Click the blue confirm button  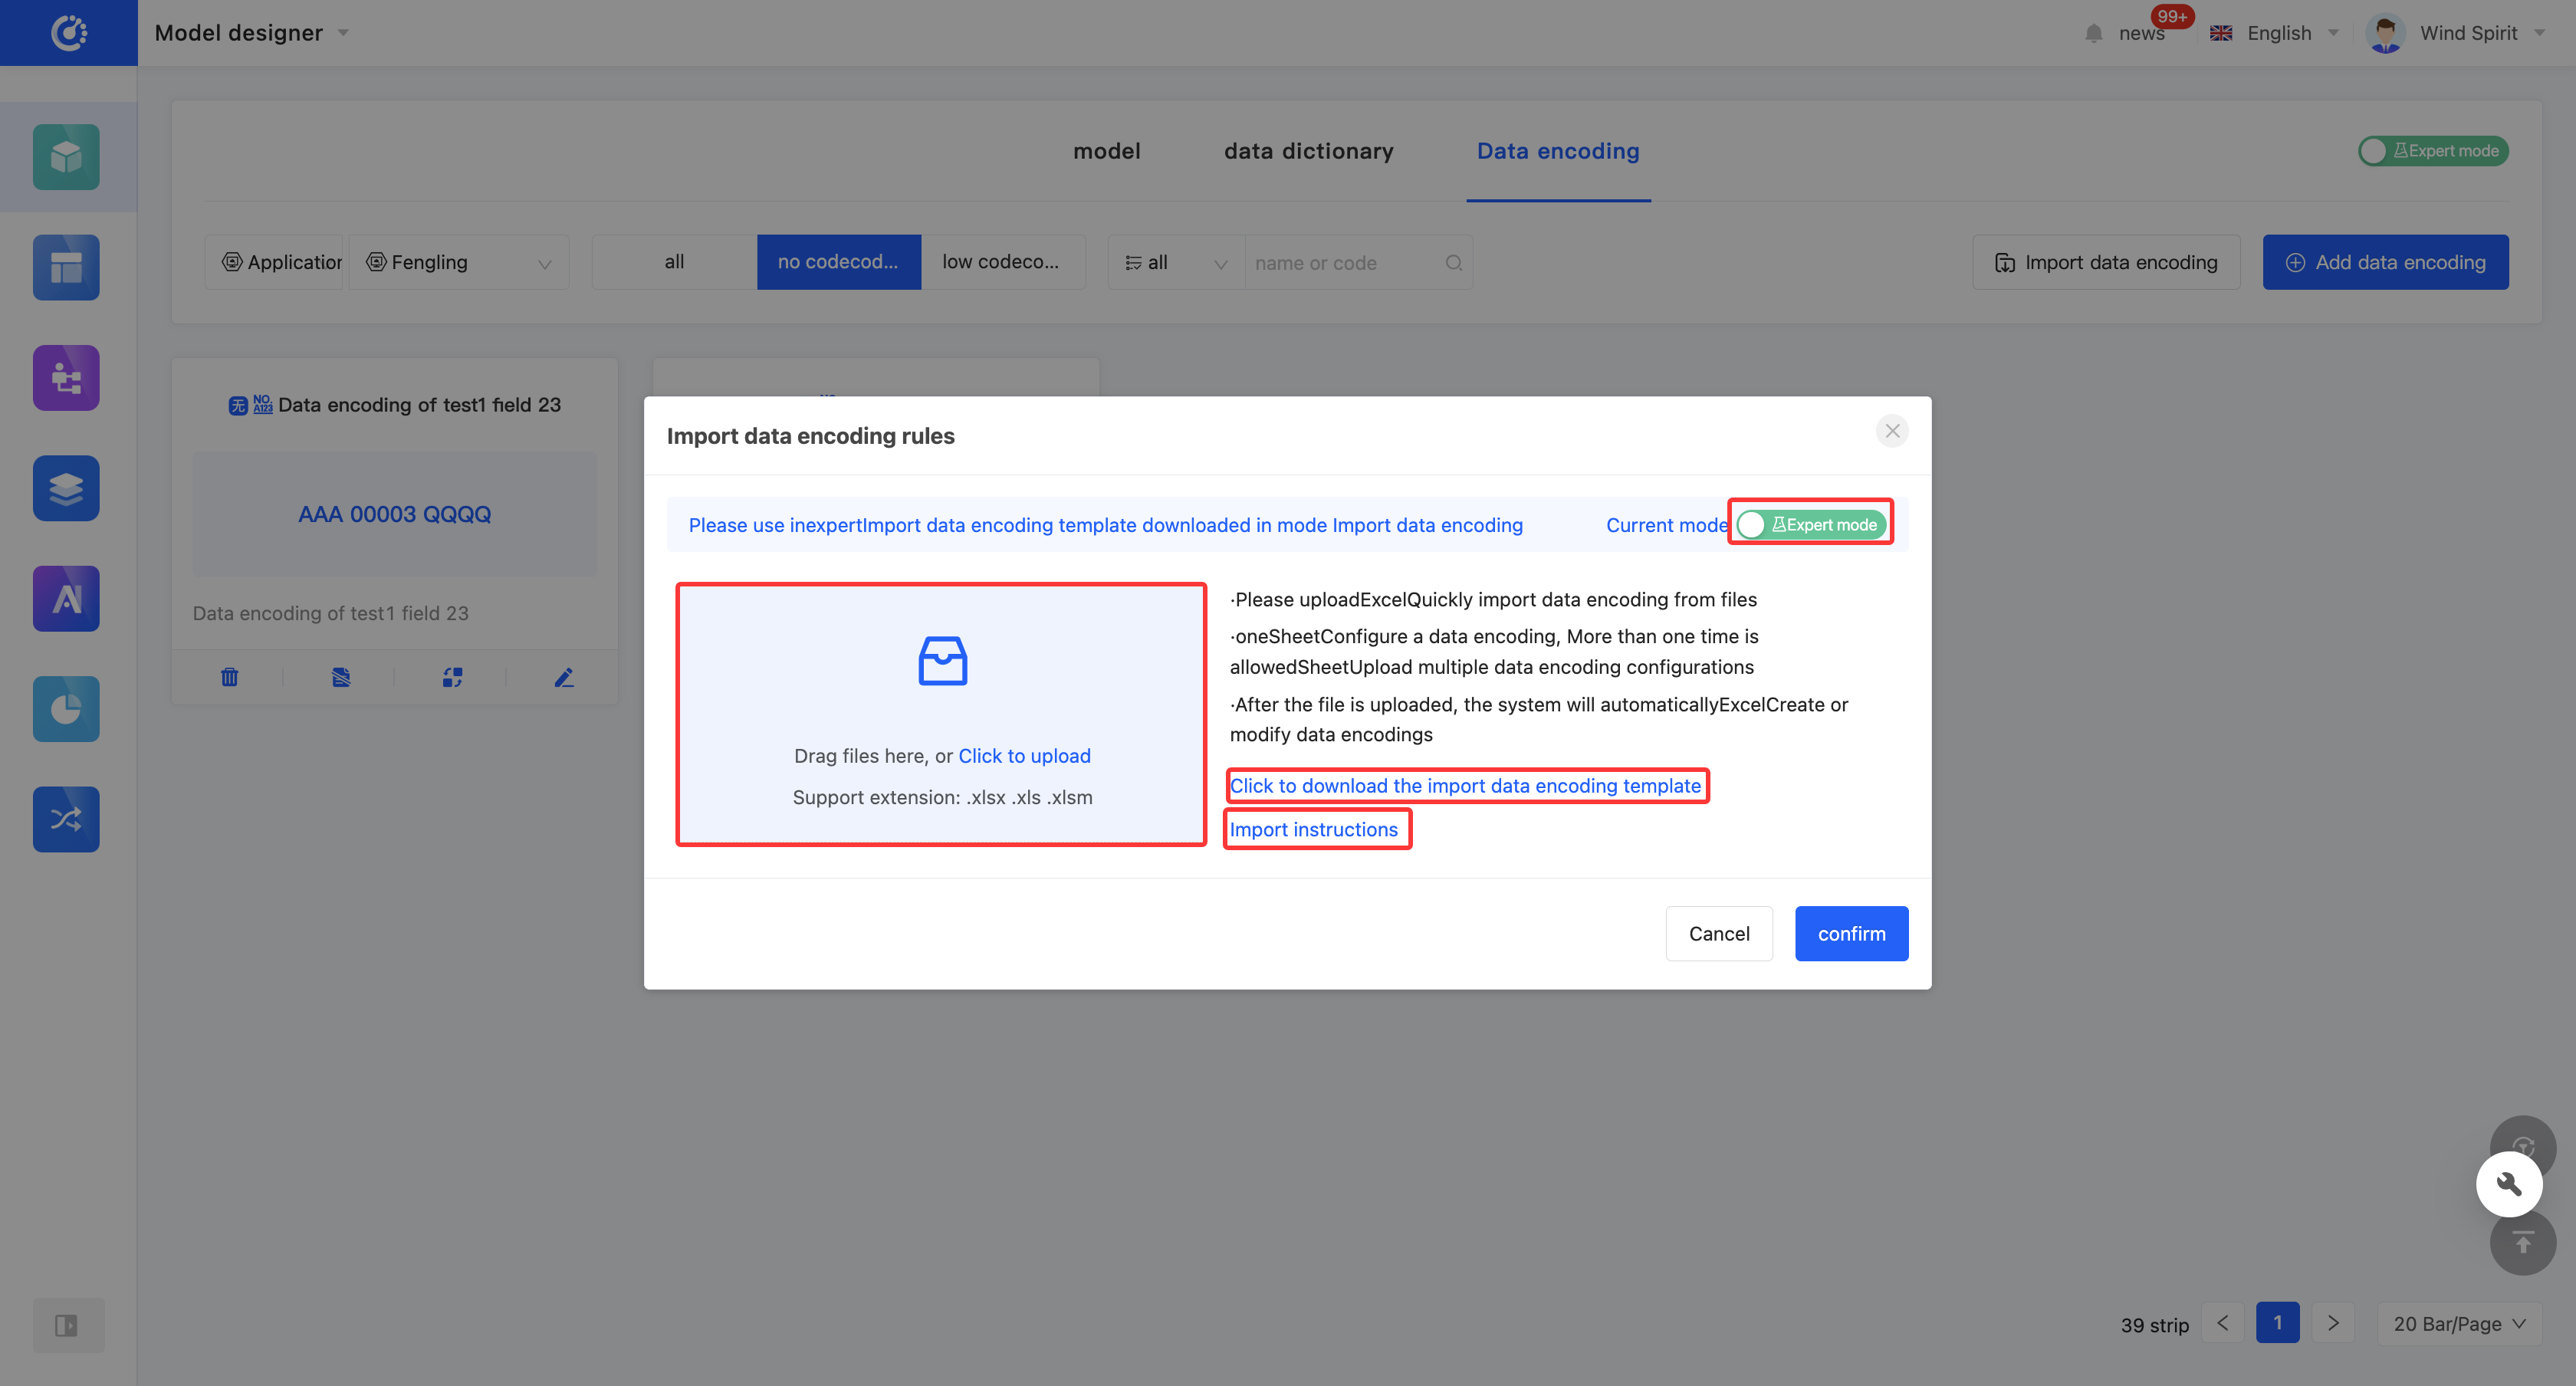point(1851,934)
